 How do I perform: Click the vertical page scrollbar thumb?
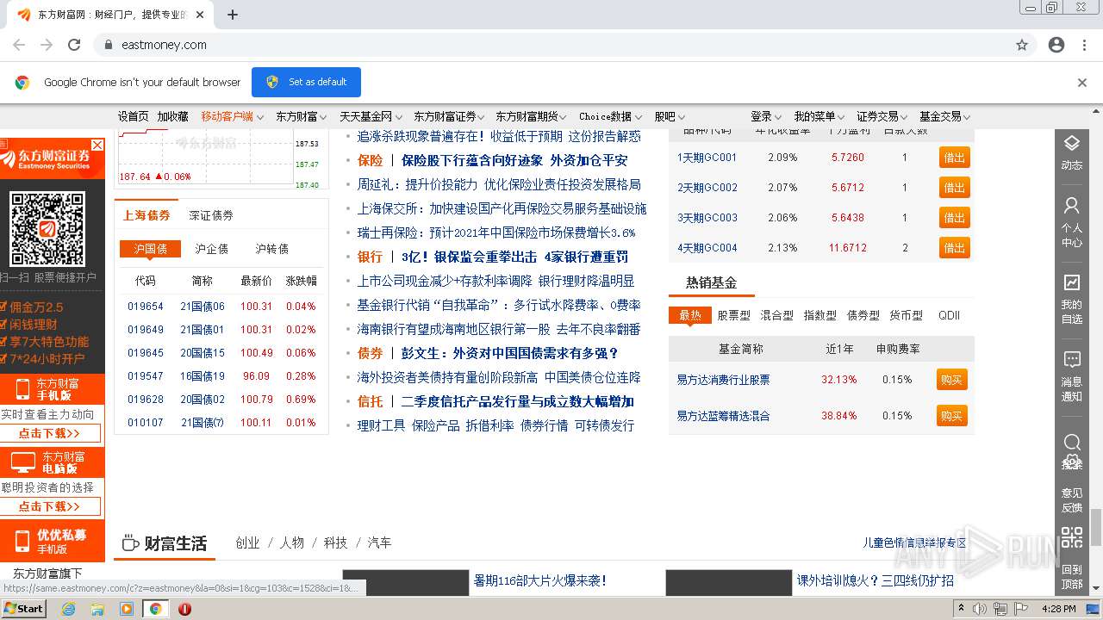1096,526
